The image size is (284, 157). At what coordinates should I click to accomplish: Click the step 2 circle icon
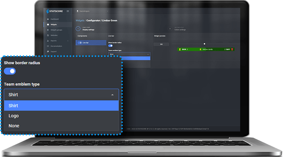[170, 29]
